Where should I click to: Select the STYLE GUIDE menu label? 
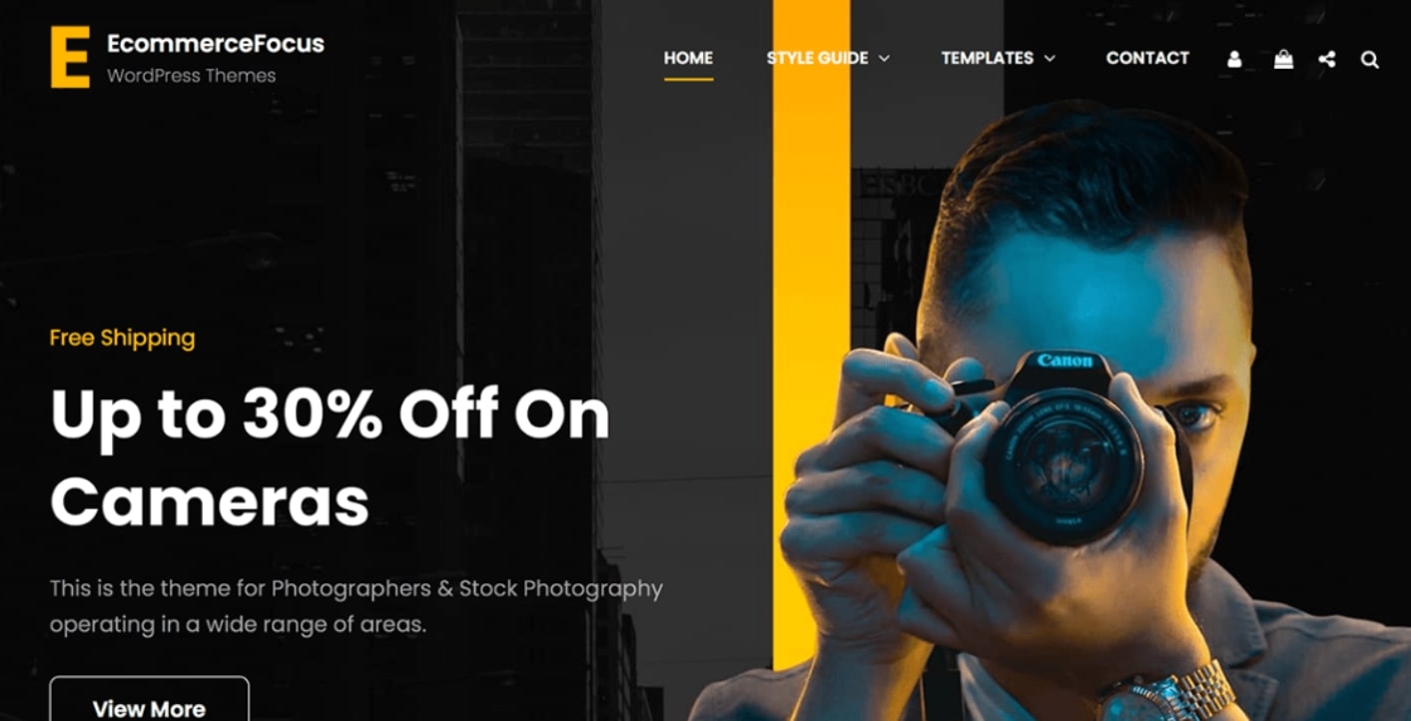[x=817, y=58]
